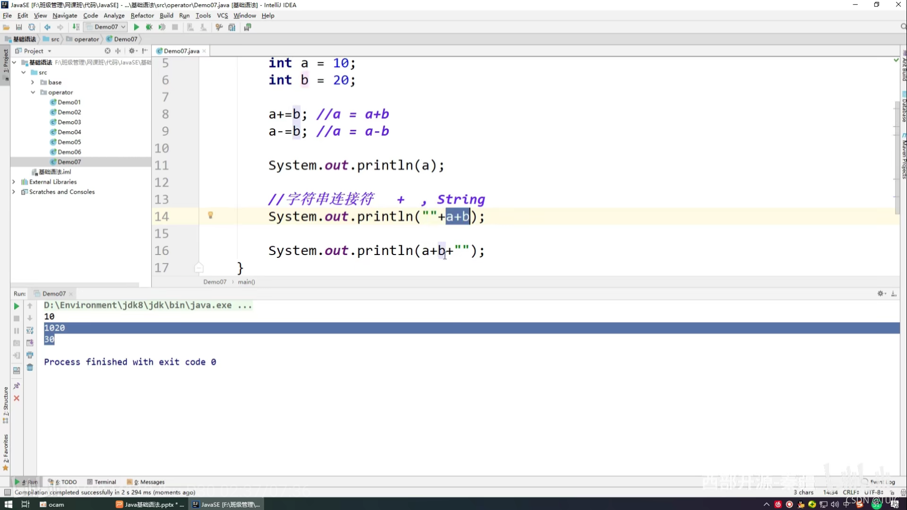
Task: Open Project panel gear settings dropdown
Action: 133,51
